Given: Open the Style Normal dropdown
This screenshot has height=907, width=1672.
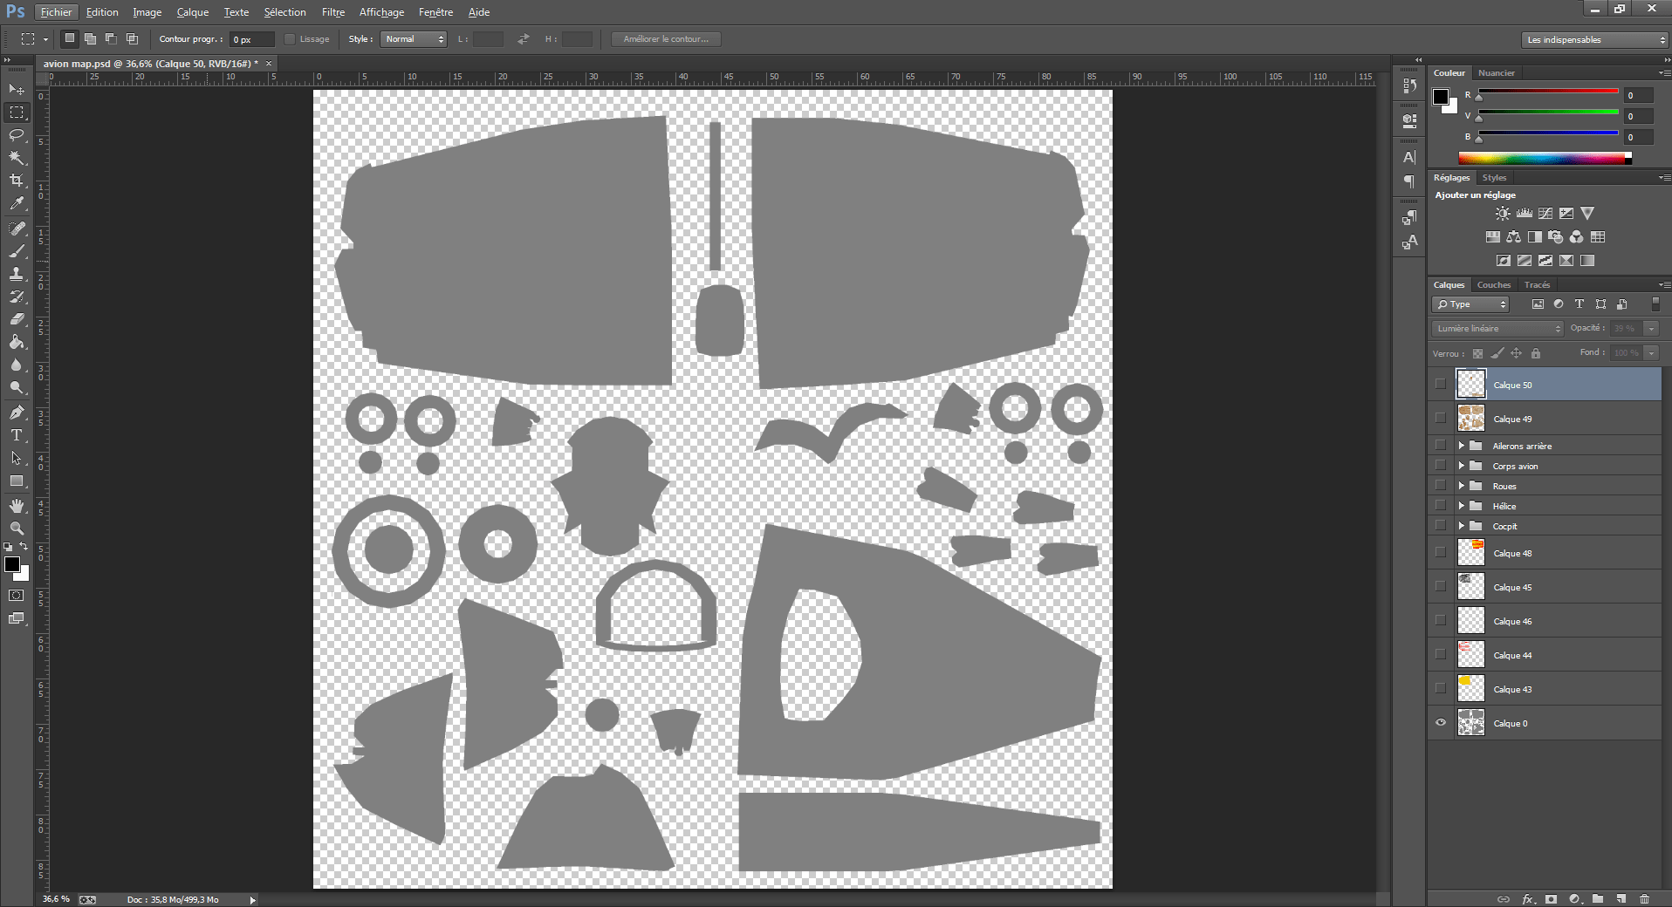Looking at the screenshot, I should click(x=414, y=39).
